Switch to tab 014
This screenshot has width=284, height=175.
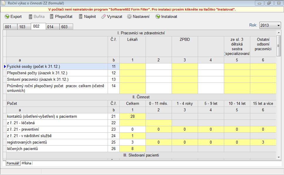pyautogui.click(x=53, y=27)
